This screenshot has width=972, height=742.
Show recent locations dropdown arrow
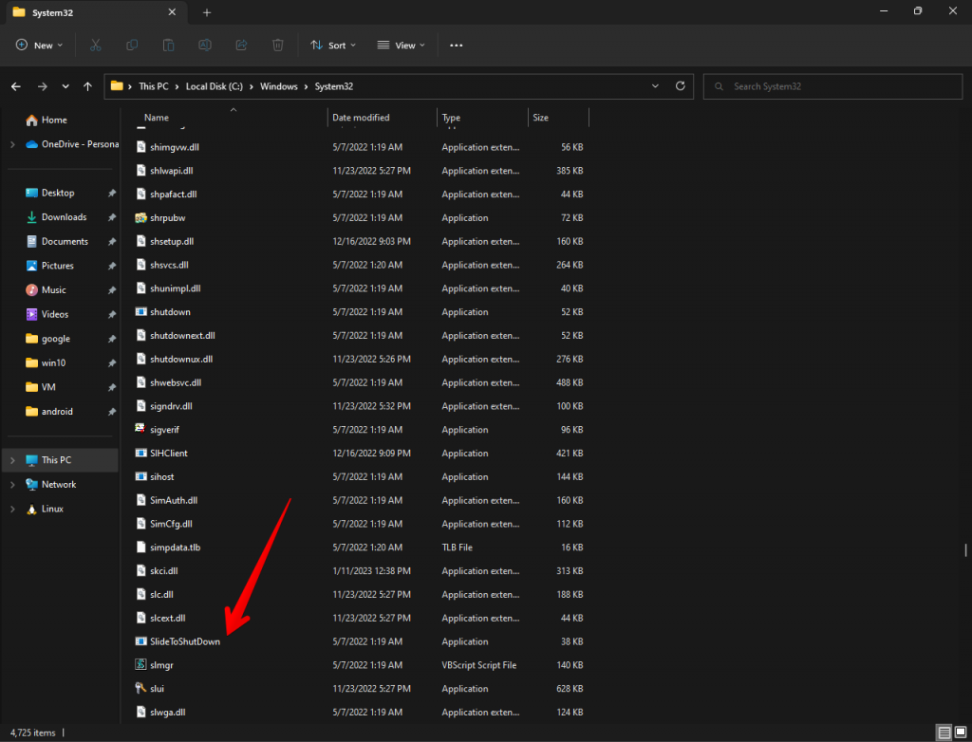pyautogui.click(x=65, y=86)
